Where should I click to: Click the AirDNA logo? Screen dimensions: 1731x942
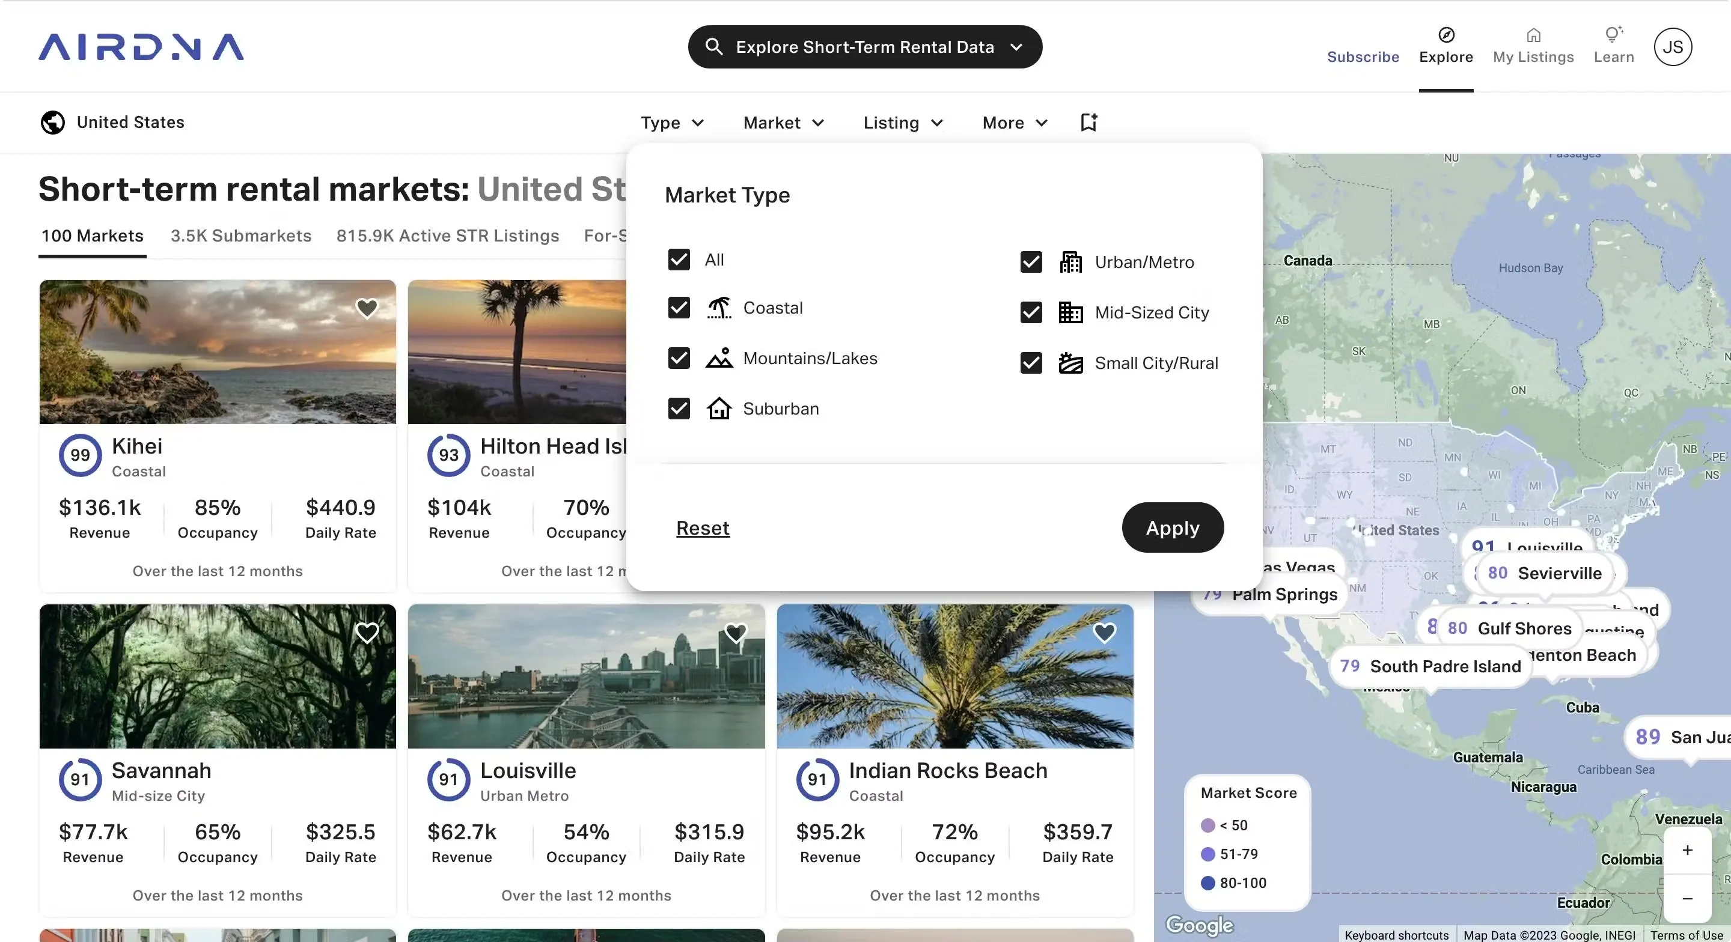(141, 47)
